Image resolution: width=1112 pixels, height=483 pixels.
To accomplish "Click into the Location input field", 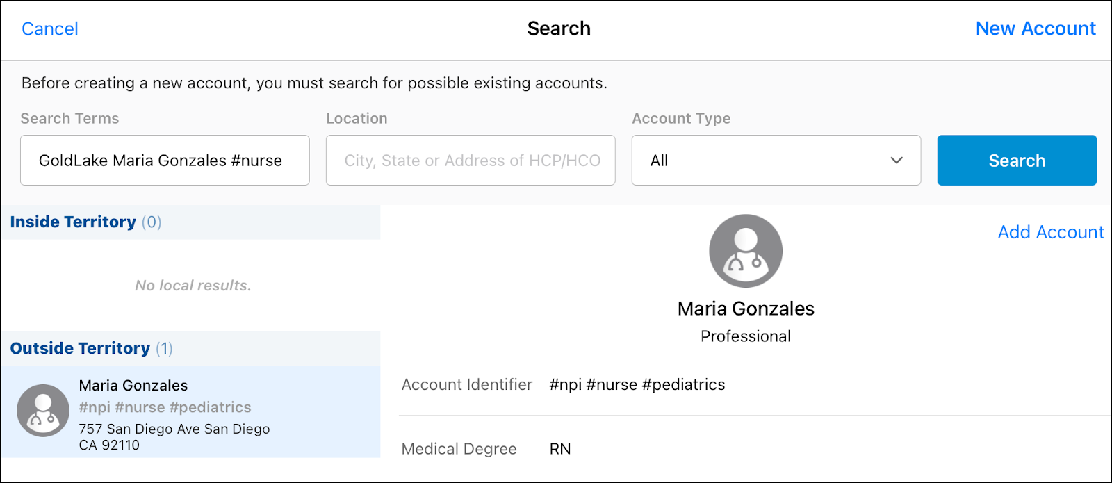I will coord(471,161).
